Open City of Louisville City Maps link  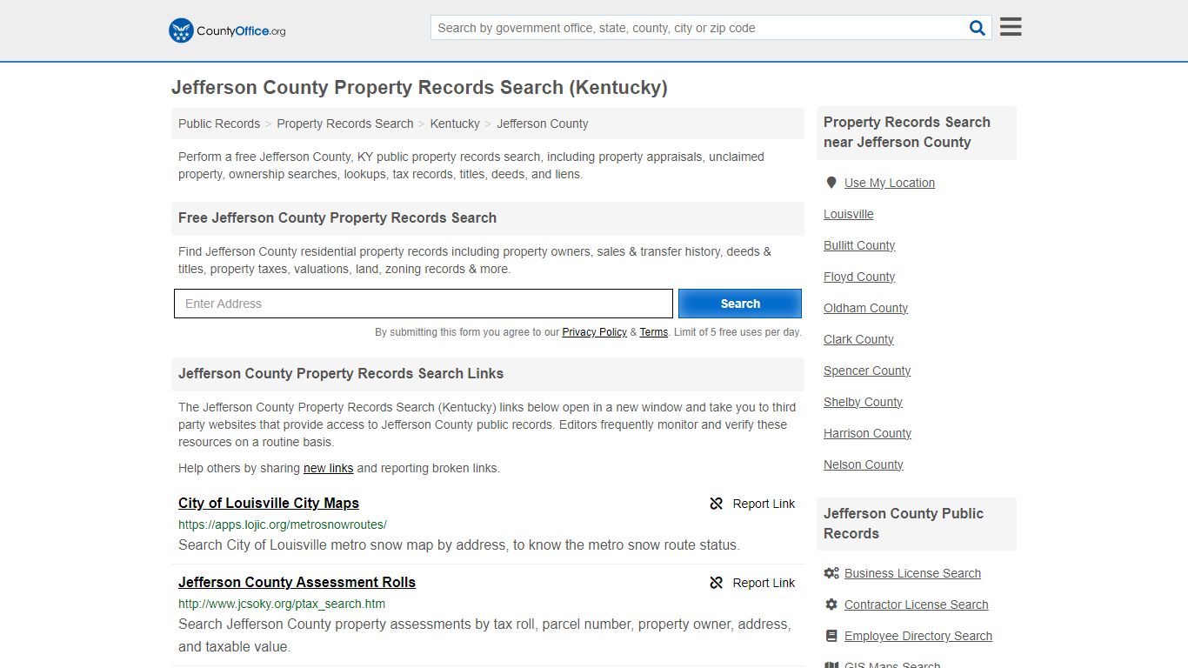pos(269,503)
